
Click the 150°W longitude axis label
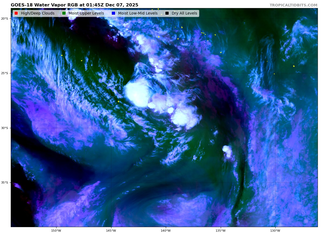point(56,231)
